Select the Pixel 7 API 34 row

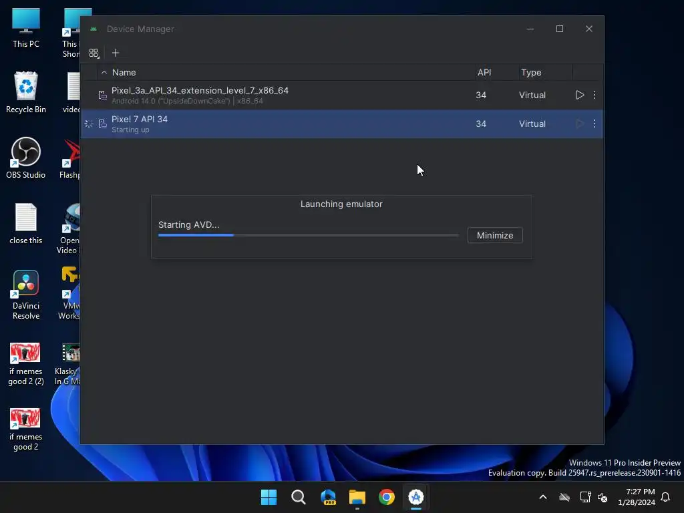(x=342, y=124)
